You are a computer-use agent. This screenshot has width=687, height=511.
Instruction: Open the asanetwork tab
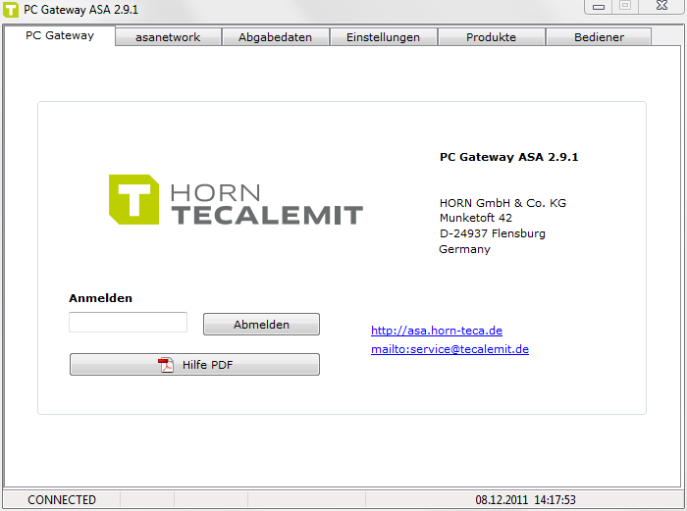[168, 37]
